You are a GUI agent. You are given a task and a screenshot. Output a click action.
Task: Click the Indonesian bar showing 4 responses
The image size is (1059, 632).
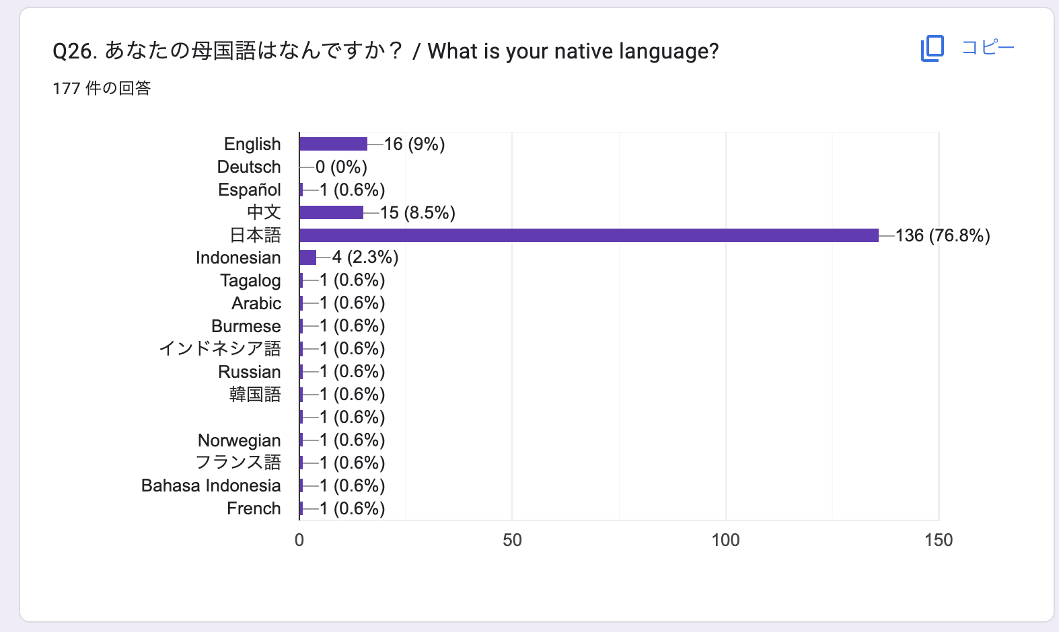[x=308, y=258]
